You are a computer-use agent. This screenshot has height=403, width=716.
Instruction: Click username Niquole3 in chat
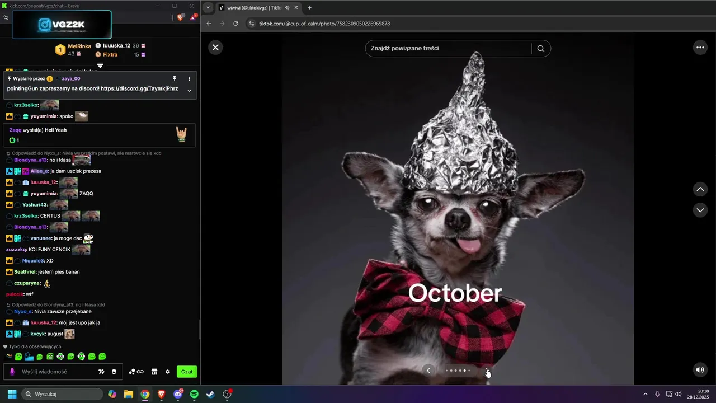pyautogui.click(x=33, y=261)
